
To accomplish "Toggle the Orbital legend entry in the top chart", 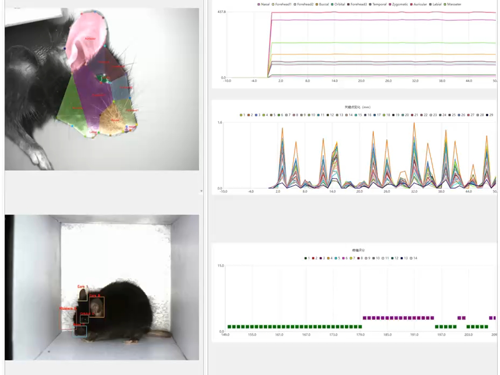I will [338, 4].
